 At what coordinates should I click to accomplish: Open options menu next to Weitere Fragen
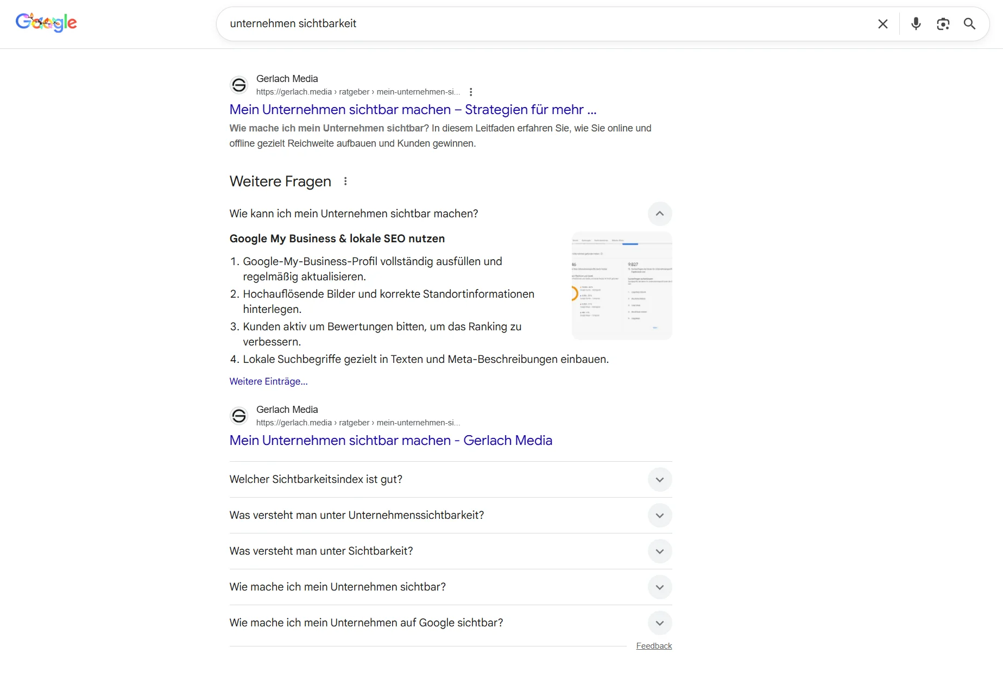[x=345, y=181]
